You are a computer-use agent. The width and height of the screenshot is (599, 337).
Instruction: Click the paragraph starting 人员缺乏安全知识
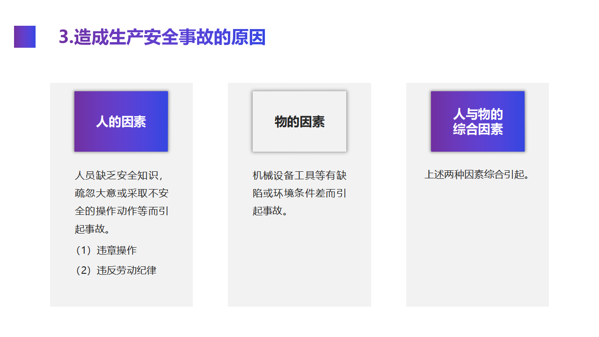click(x=122, y=202)
